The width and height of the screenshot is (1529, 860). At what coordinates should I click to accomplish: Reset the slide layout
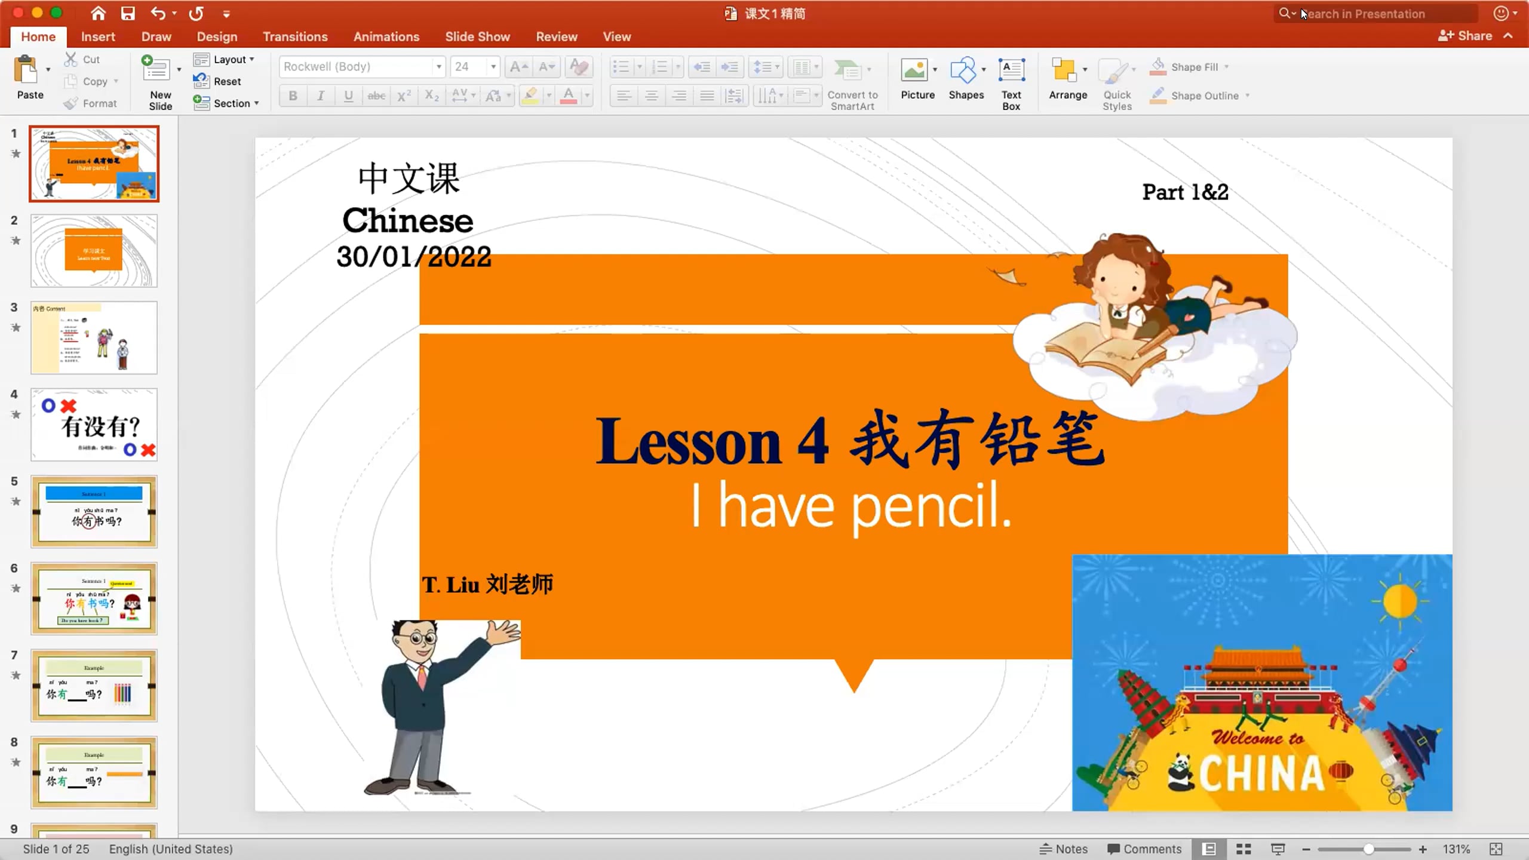[217, 81]
